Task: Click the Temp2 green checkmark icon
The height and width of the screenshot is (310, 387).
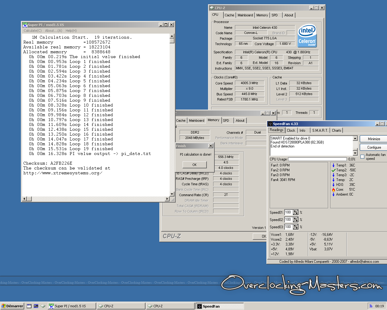Action: coord(333,170)
